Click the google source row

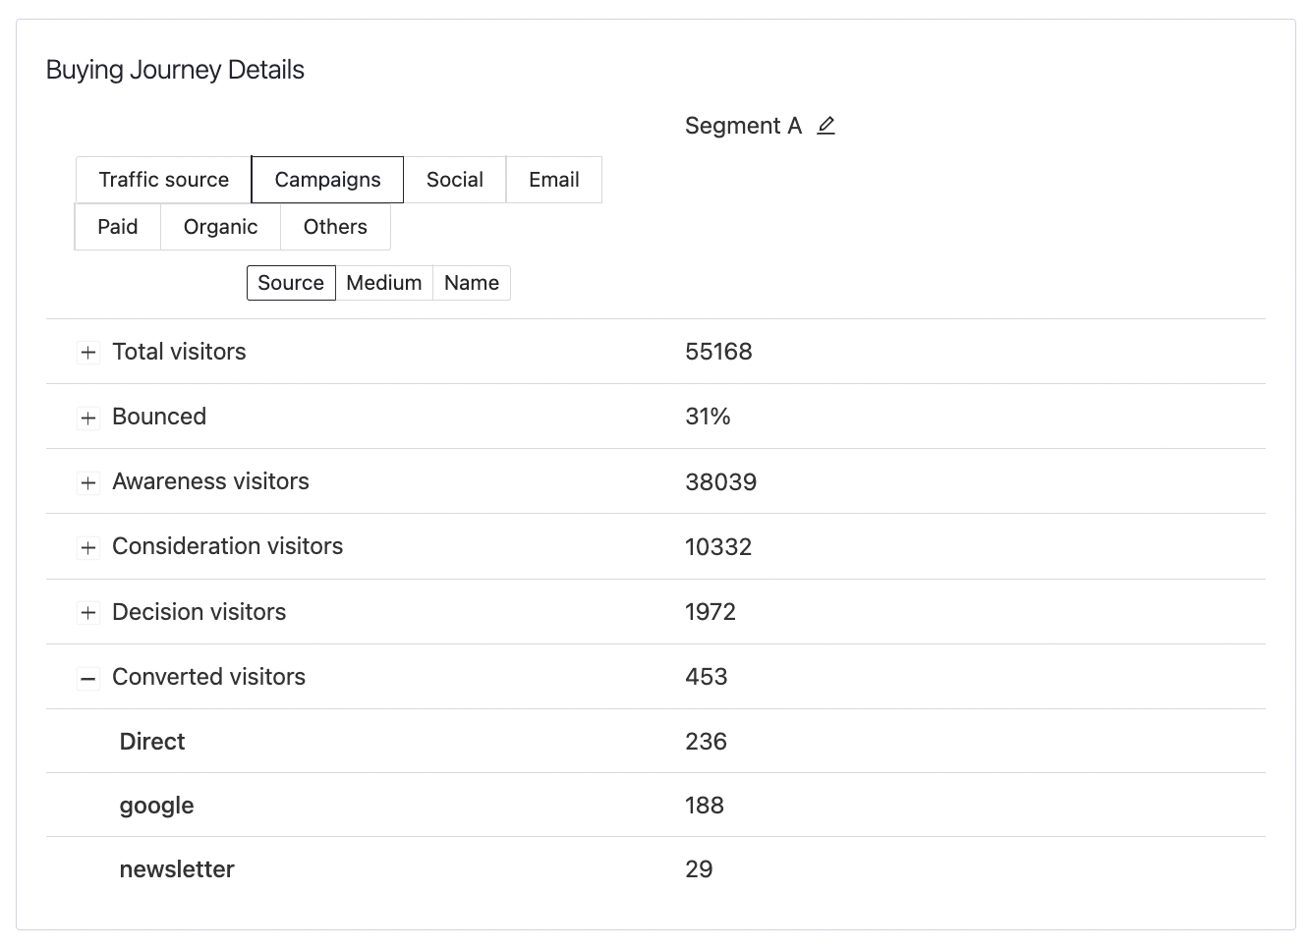[x=156, y=806]
